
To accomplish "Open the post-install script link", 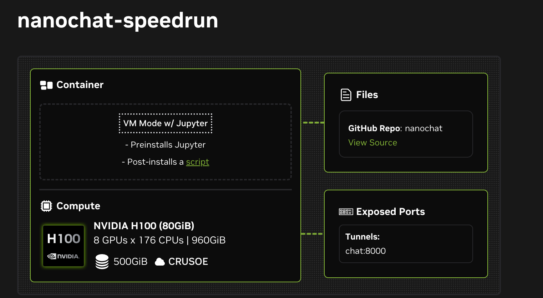I will tap(197, 162).
